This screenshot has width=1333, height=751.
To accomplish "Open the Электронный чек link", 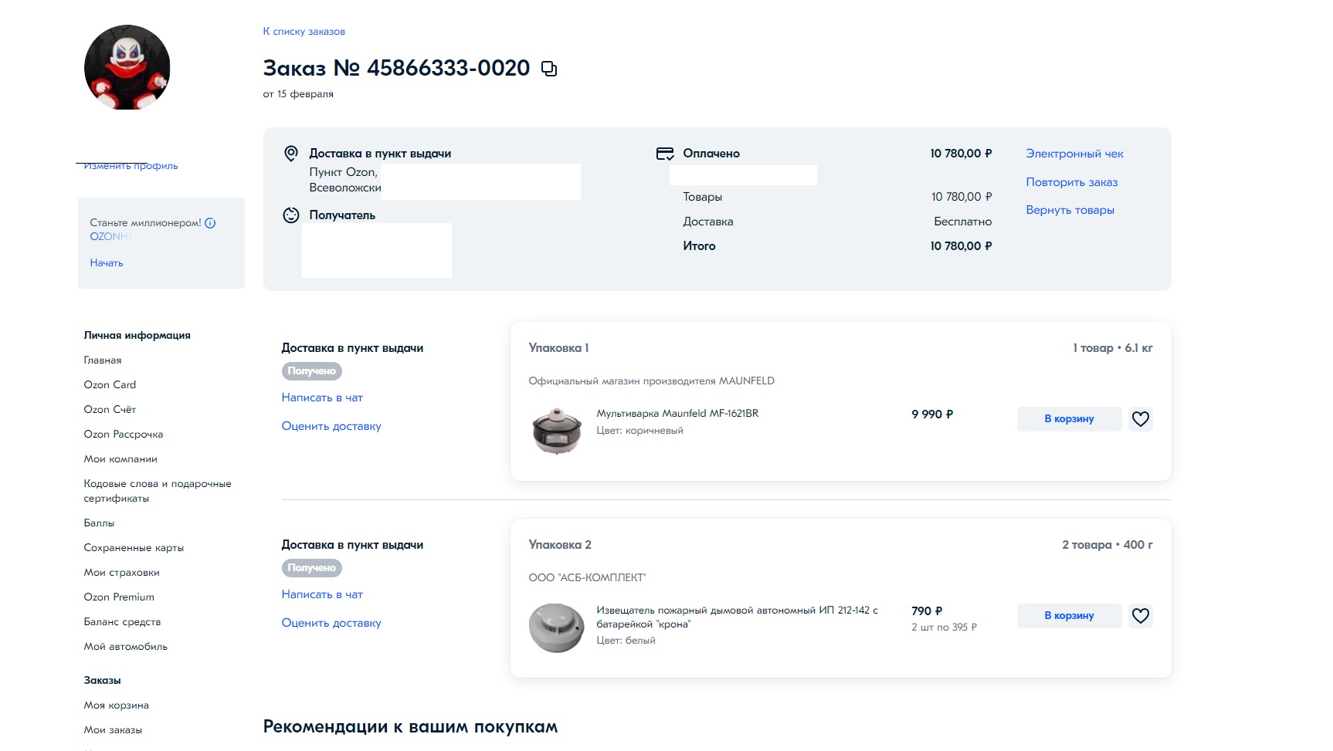I will [x=1074, y=154].
